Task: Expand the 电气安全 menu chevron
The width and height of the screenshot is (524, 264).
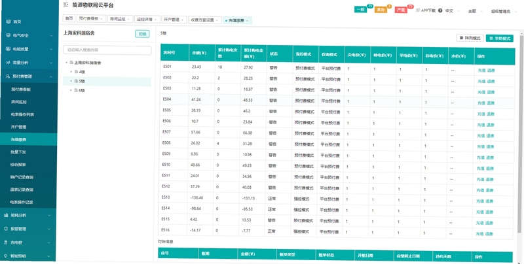Action: (51, 36)
